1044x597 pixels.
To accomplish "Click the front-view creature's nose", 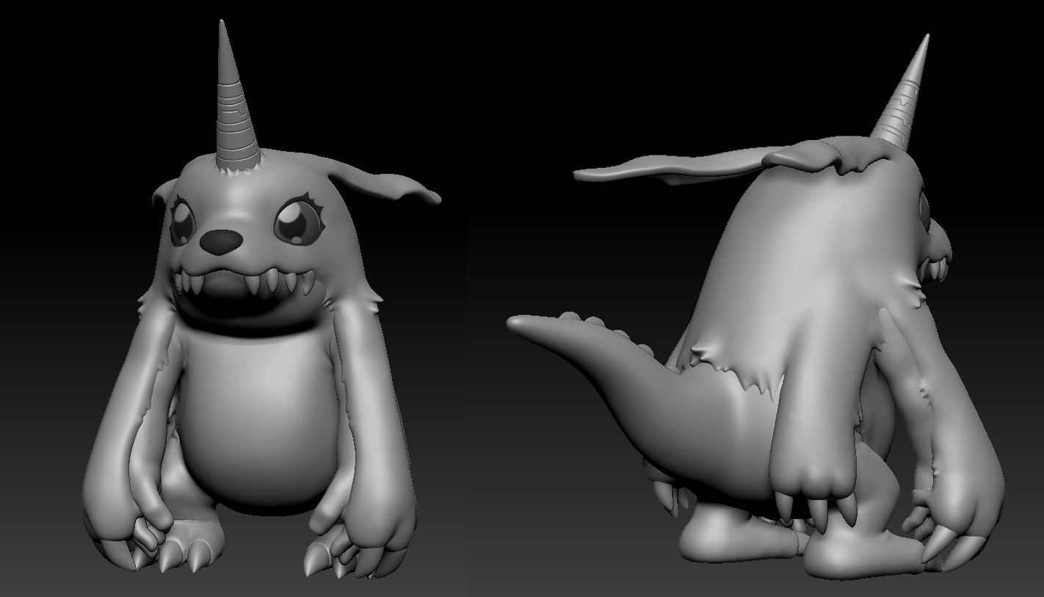I will [220, 241].
